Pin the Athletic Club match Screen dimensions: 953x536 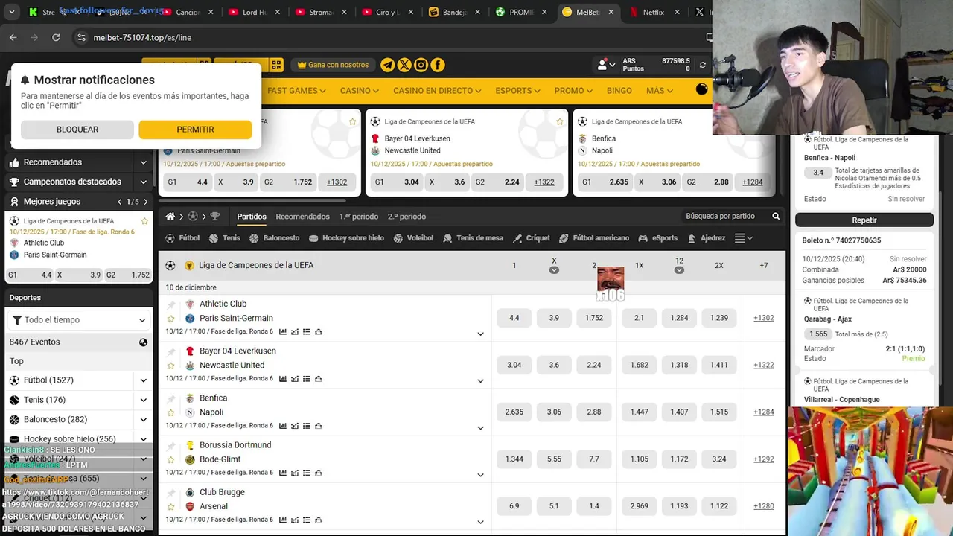point(170,304)
